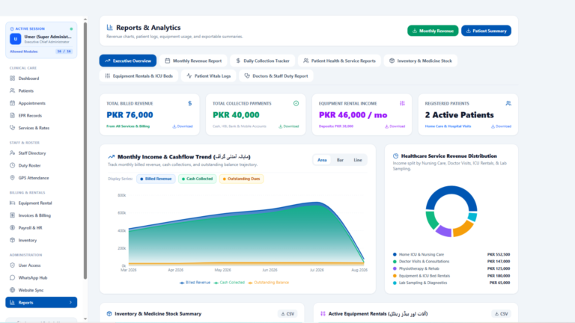The image size is (575, 323).
Task: Click the Registered Patients people icon
Action: (x=508, y=103)
